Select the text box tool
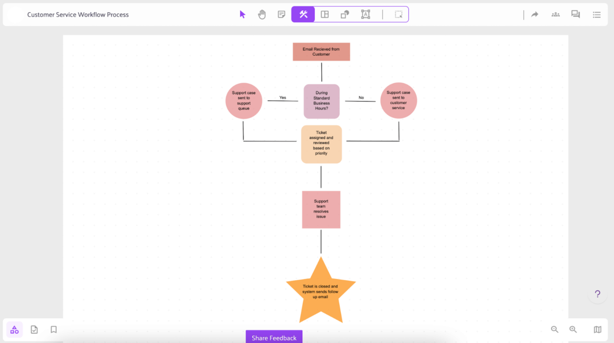Screen dimensions: 614x343 coord(365,14)
